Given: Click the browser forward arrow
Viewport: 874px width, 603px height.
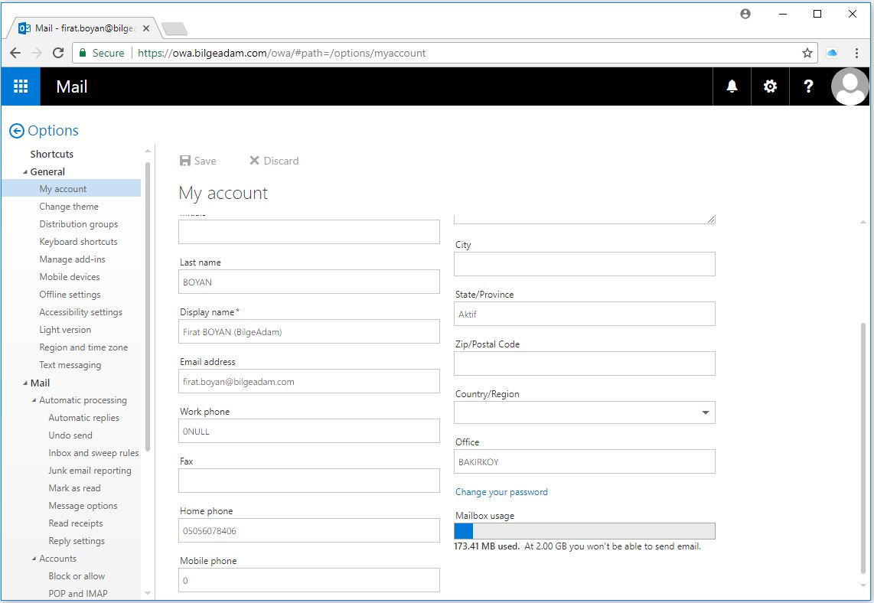Looking at the screenshot, I should (37, 53).
